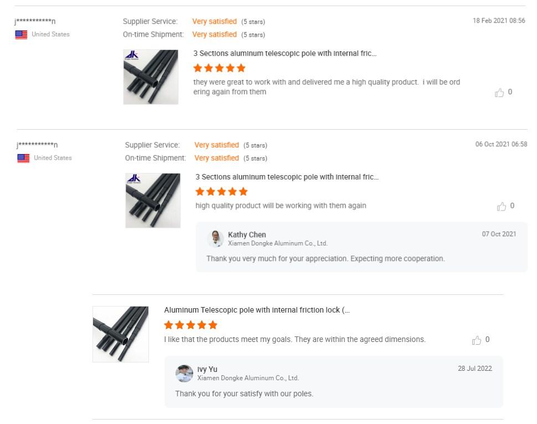The width and height of the screenshot is (537, 424).
Task: Click thumbs-up on 'high quality product' review
Action: coord(502,206)
